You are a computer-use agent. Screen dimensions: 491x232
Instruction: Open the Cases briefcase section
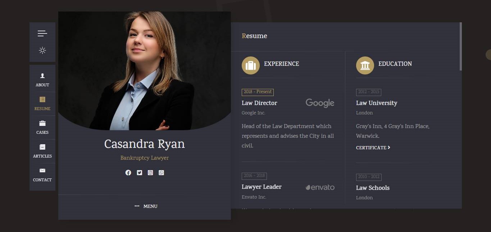42,127
